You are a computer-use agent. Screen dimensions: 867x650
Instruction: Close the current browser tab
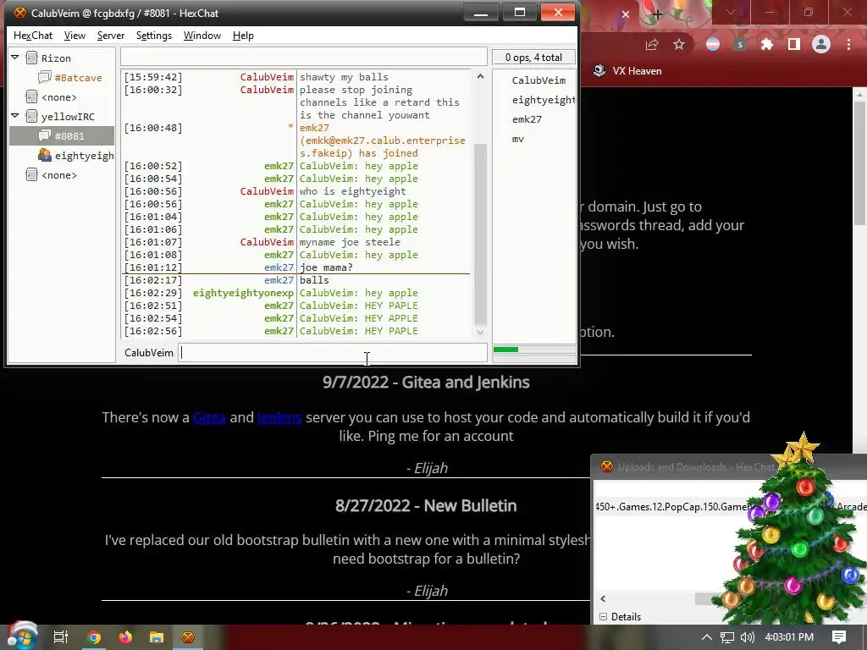click(x=626, y=14)
